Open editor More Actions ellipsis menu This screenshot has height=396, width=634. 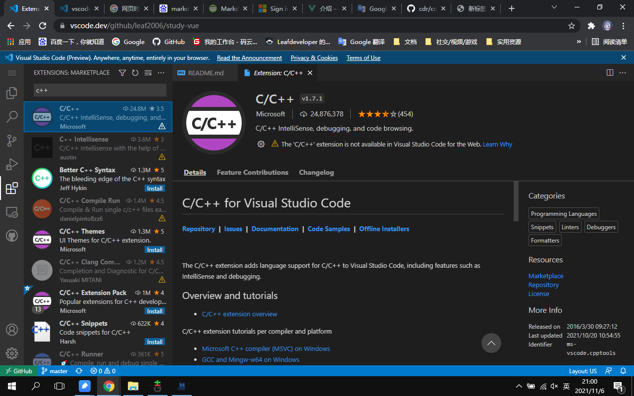coord(623,73)
